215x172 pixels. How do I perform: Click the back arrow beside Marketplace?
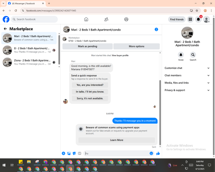click(x=5, y=29)
